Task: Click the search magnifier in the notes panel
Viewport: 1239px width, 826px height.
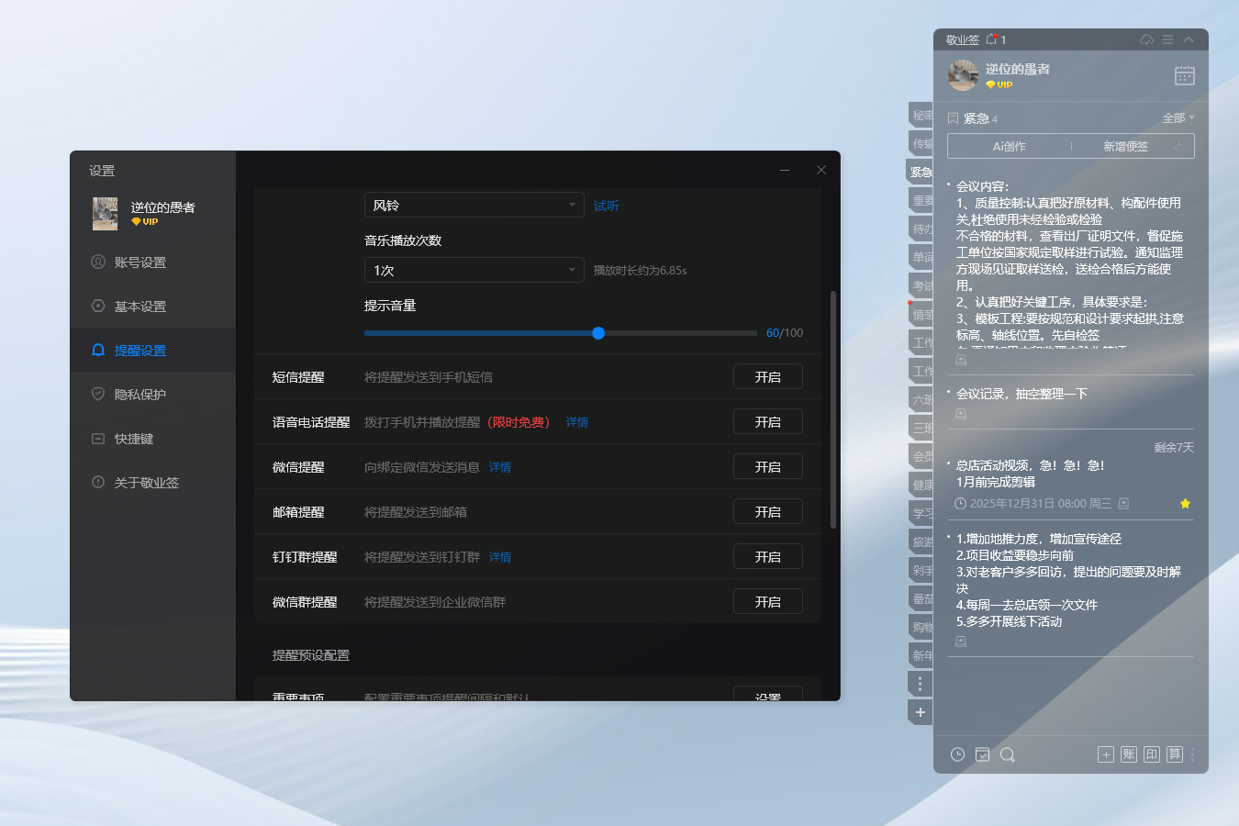Action: pyautogui.click(x=1007, y=753)
